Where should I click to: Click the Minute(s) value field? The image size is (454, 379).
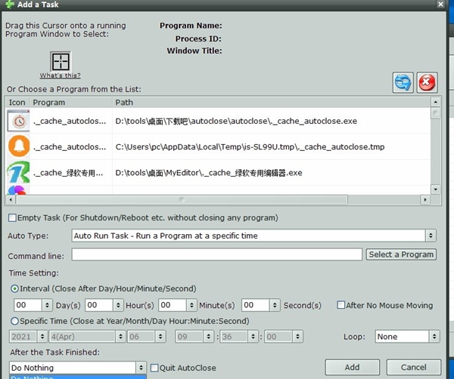[x=173, y=305]
